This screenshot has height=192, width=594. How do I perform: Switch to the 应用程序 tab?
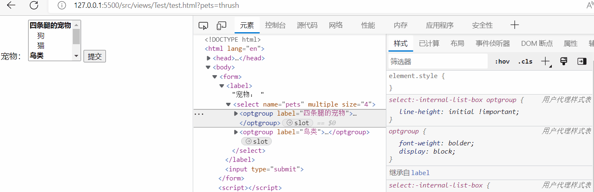(x=440, y=25)
